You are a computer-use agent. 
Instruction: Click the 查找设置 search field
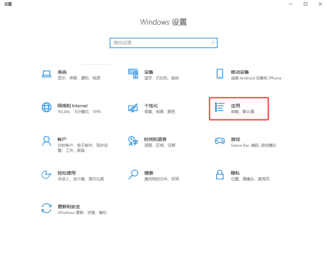(164, 43)
